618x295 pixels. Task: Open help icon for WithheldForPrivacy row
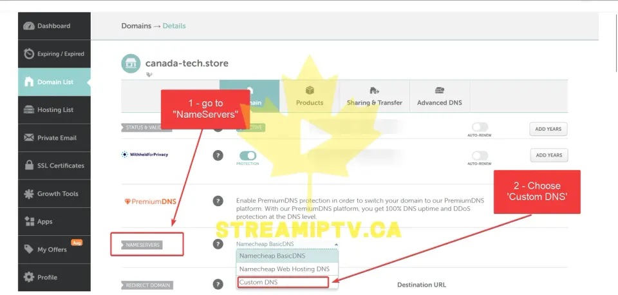point(218,155)
